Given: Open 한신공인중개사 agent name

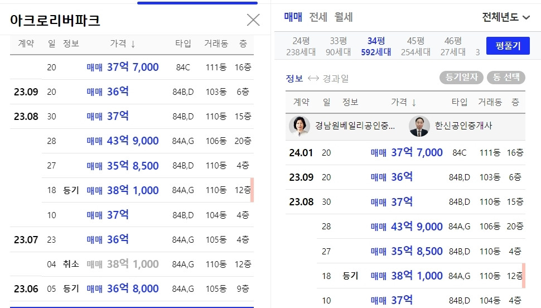Looking at the screenshot, I should 463,126.
